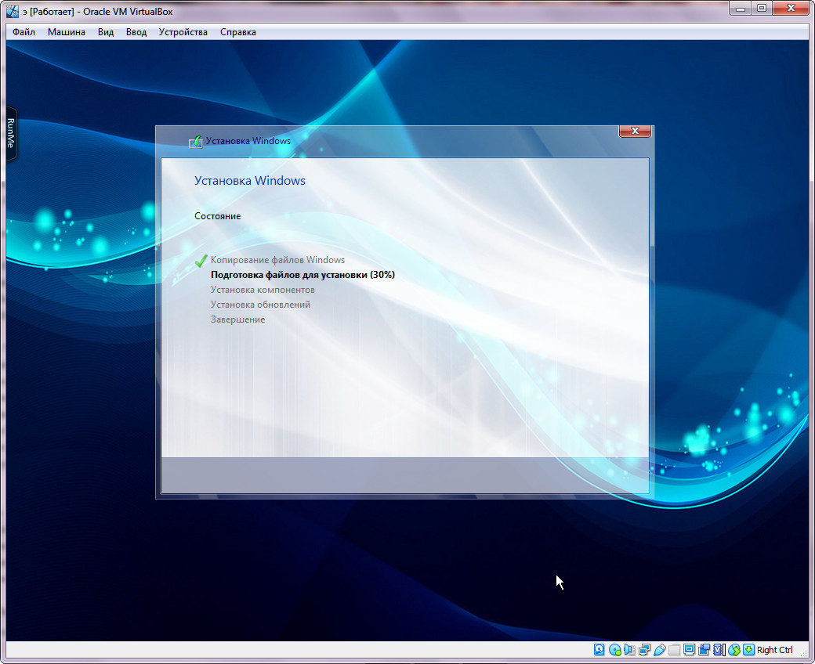Click the hard disk activity status icon
This screenshot has height=664, width=815.
point(599,649)
